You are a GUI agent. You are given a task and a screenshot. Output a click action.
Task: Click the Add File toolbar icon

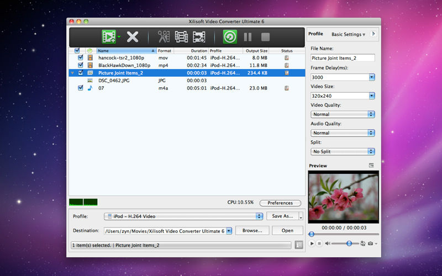point(109,36)
